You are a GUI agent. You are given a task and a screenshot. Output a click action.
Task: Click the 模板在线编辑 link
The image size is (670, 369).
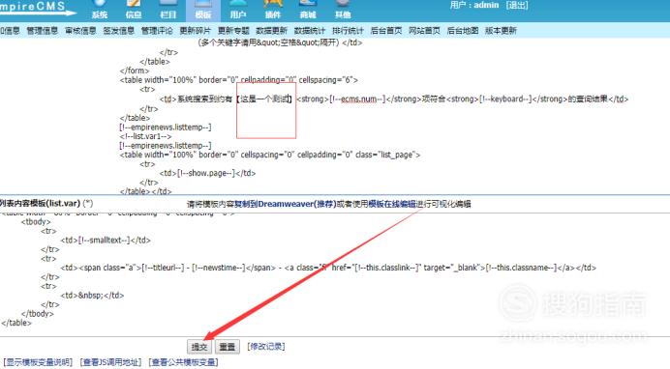392,204
